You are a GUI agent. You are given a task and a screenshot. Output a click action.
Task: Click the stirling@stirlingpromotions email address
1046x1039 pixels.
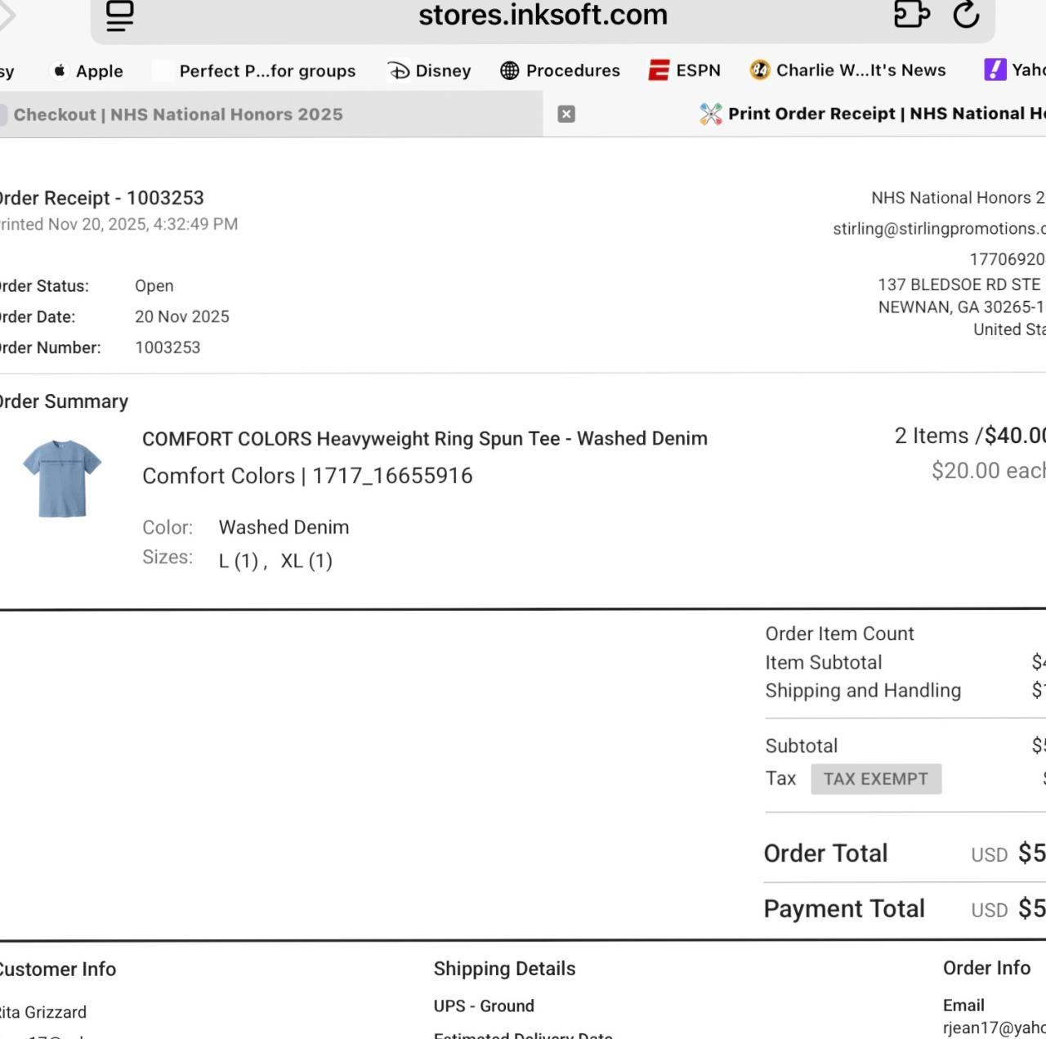pos(939,229)
